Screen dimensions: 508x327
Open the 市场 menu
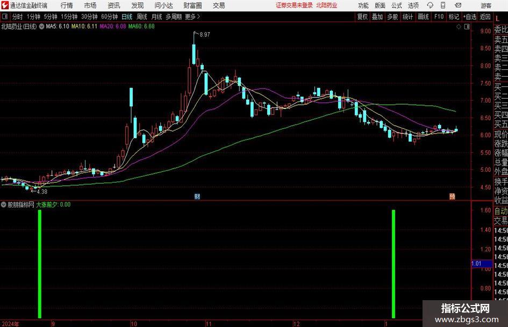click(90, 5)
